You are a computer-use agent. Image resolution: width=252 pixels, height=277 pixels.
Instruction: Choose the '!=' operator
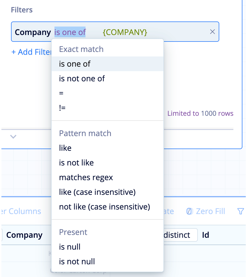pos(63,108)
